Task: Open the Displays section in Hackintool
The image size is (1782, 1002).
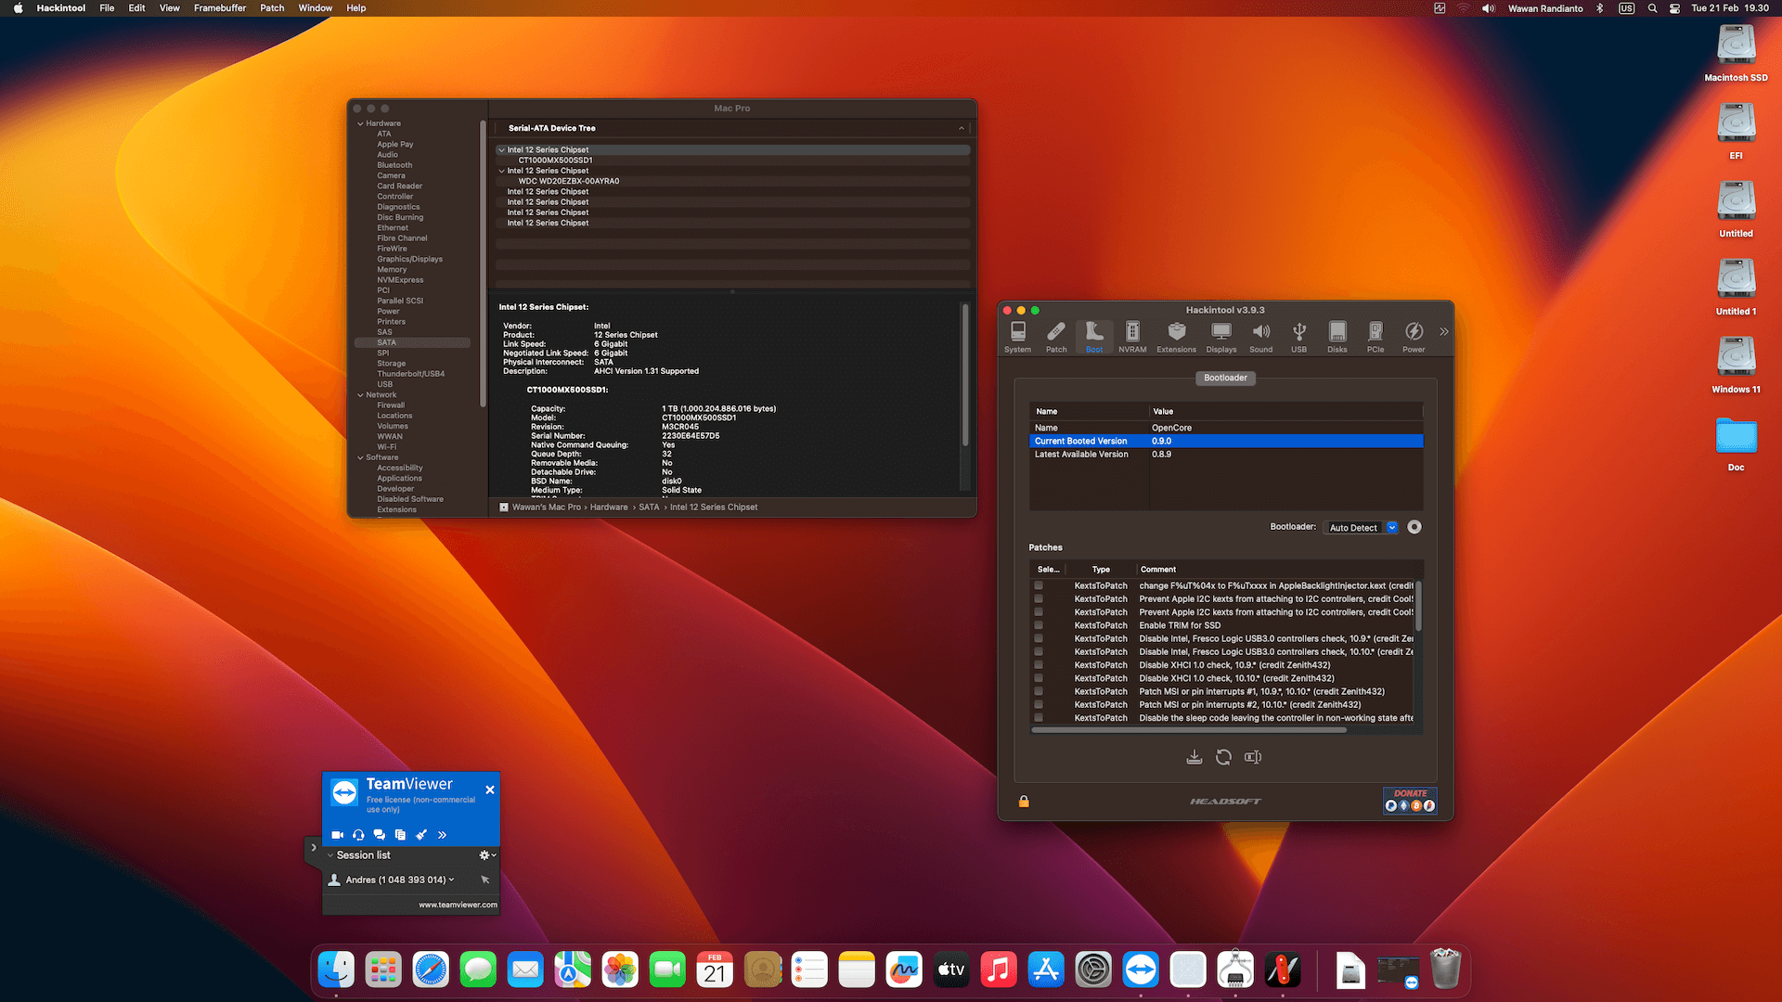Action: 1221,337
